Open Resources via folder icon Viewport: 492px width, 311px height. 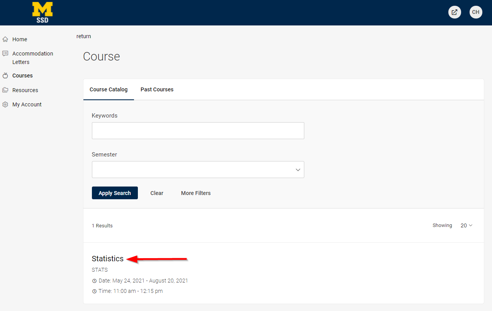[x=5, y=89]
